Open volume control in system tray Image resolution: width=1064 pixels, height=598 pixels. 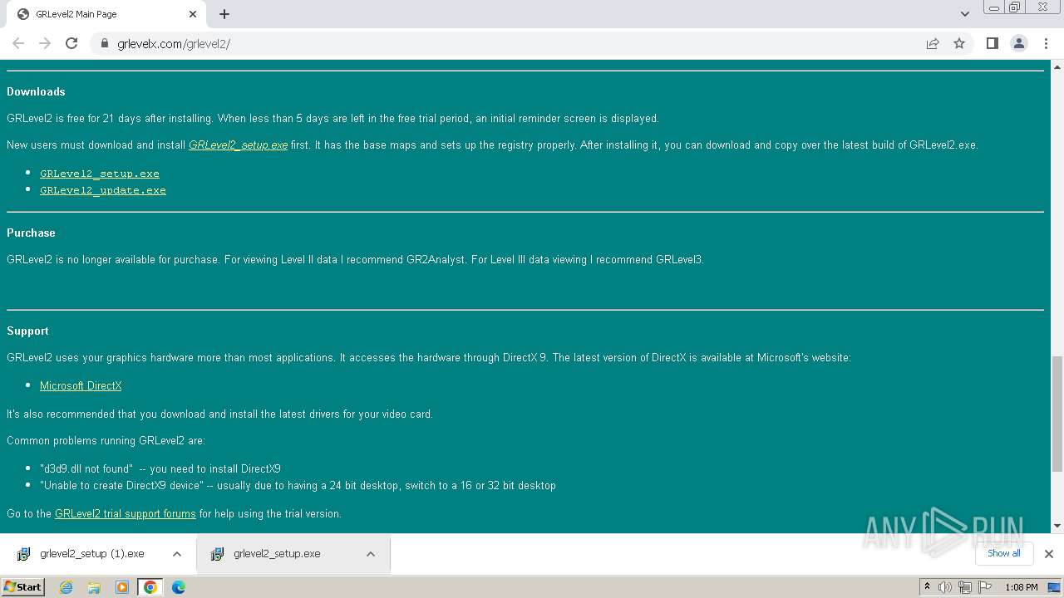(945, 587)
